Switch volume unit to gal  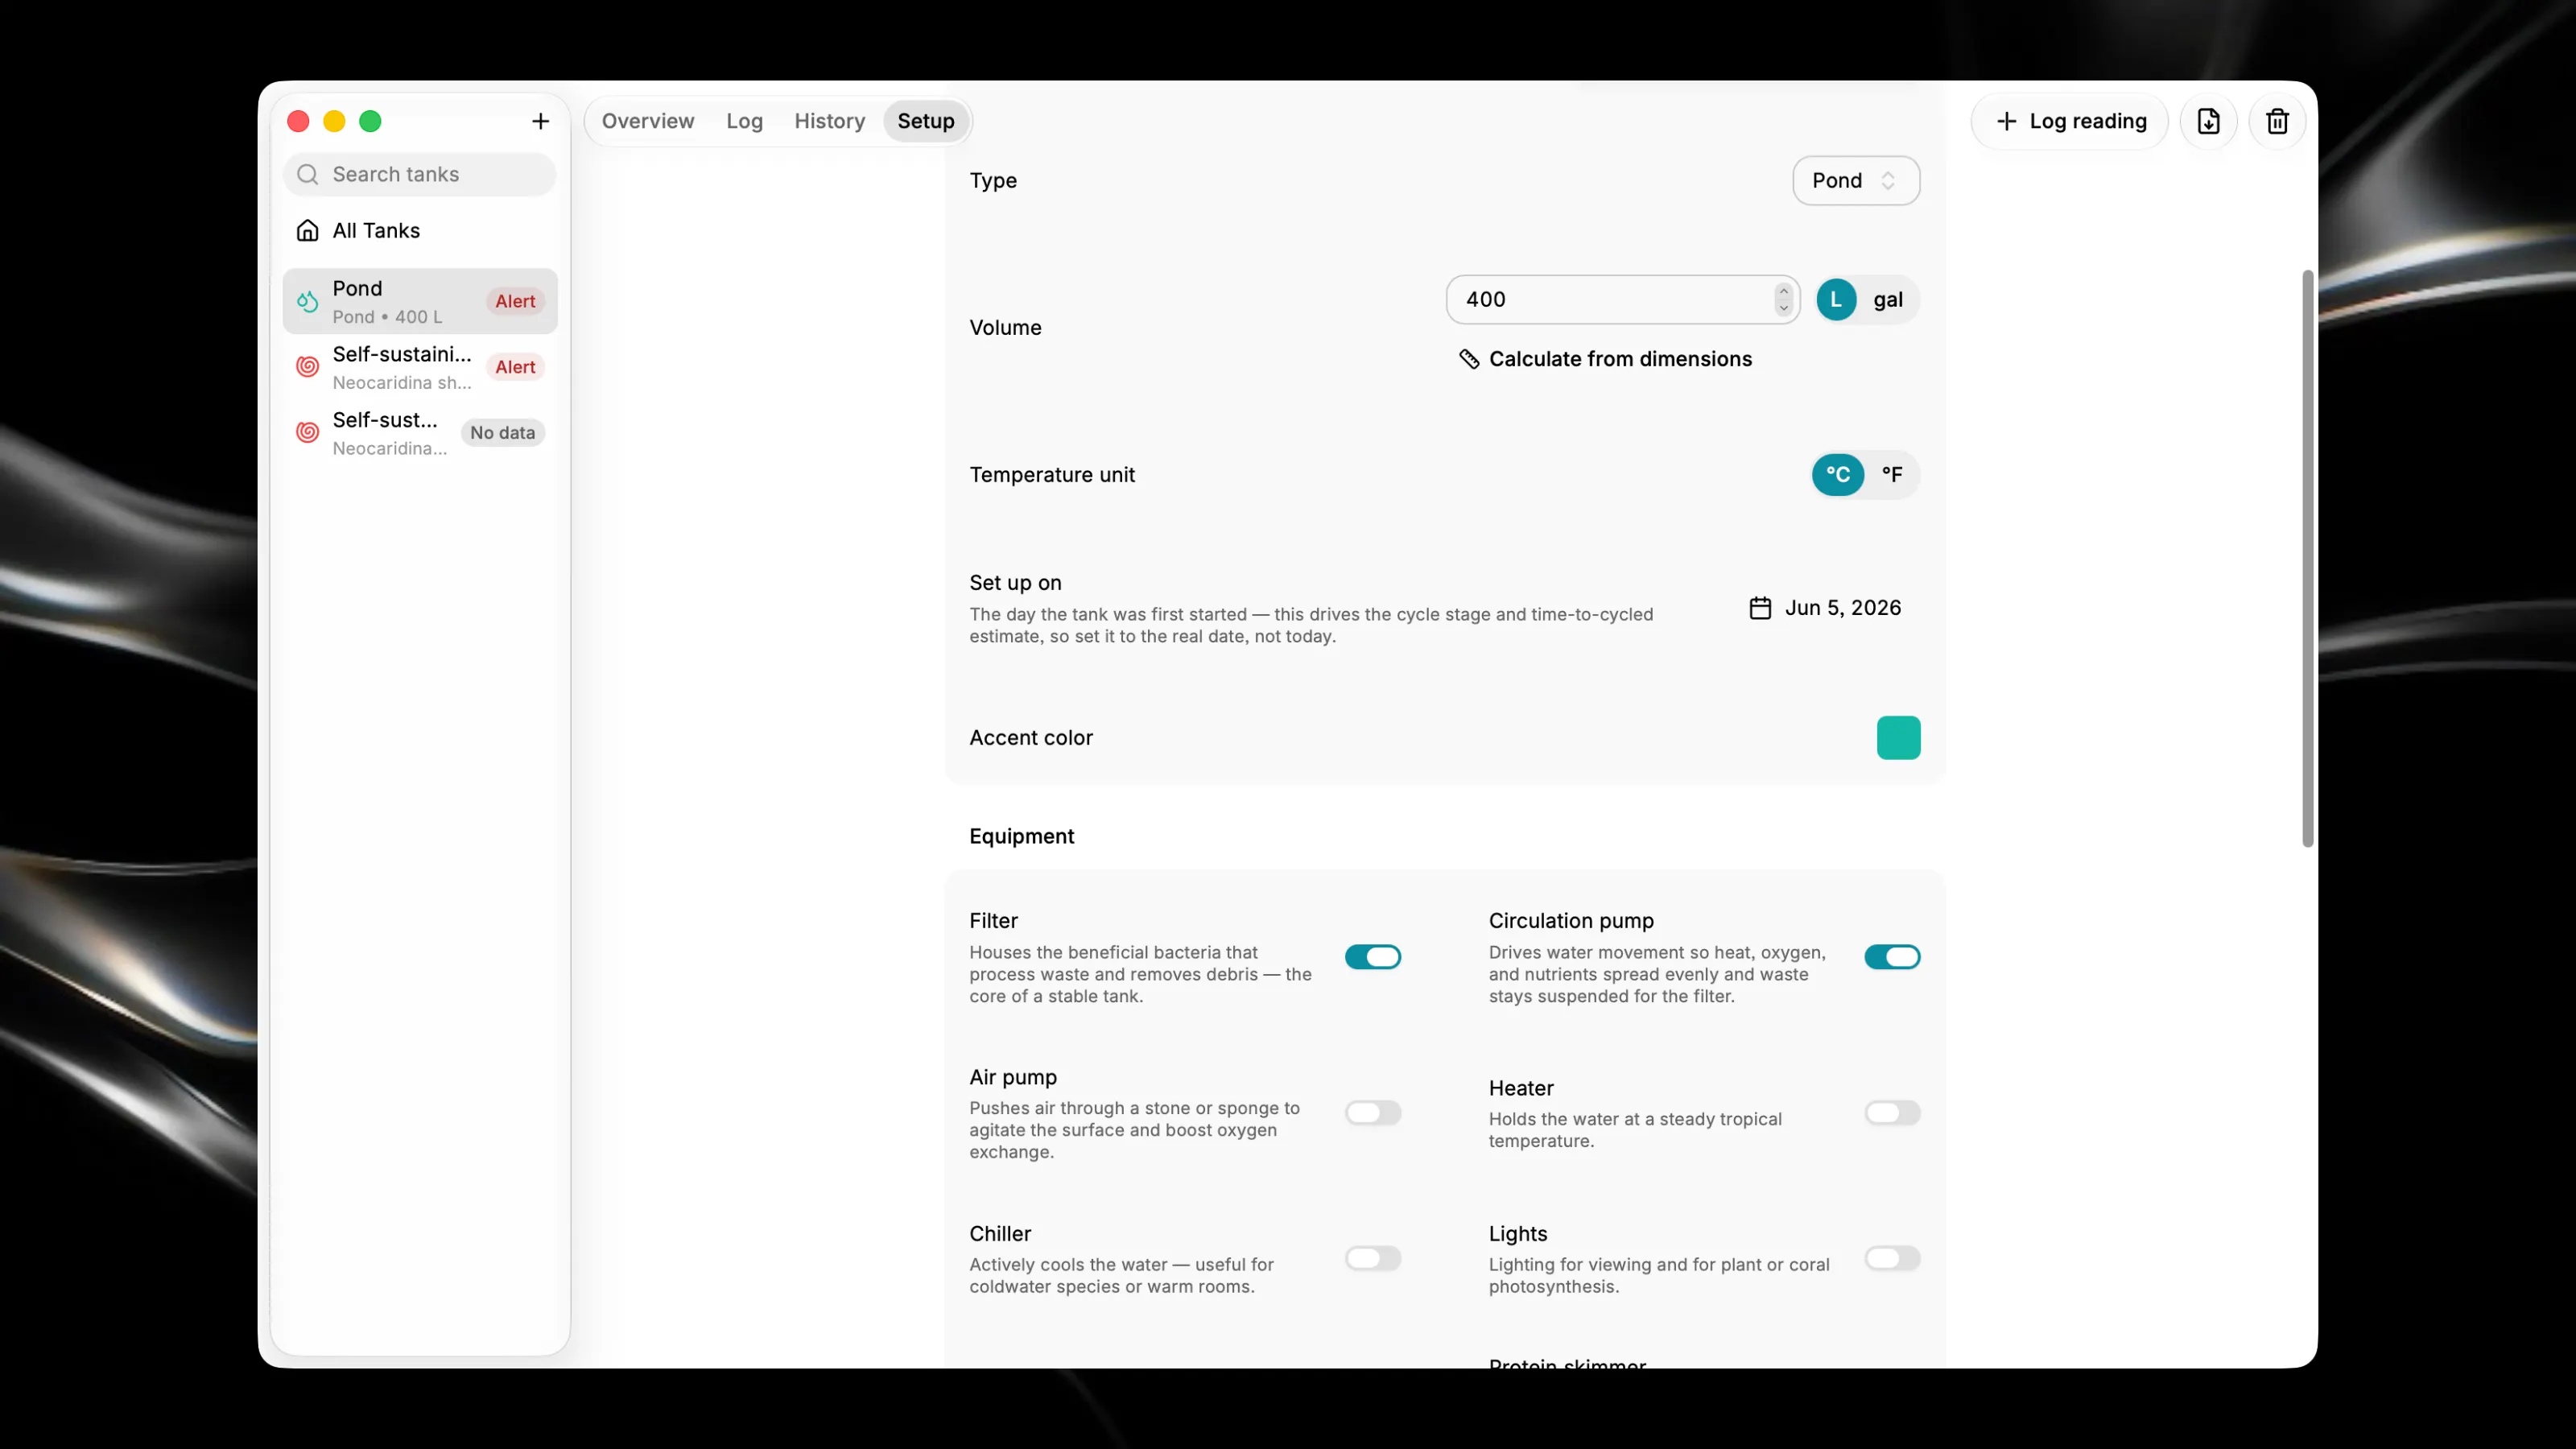(1888, 300)
